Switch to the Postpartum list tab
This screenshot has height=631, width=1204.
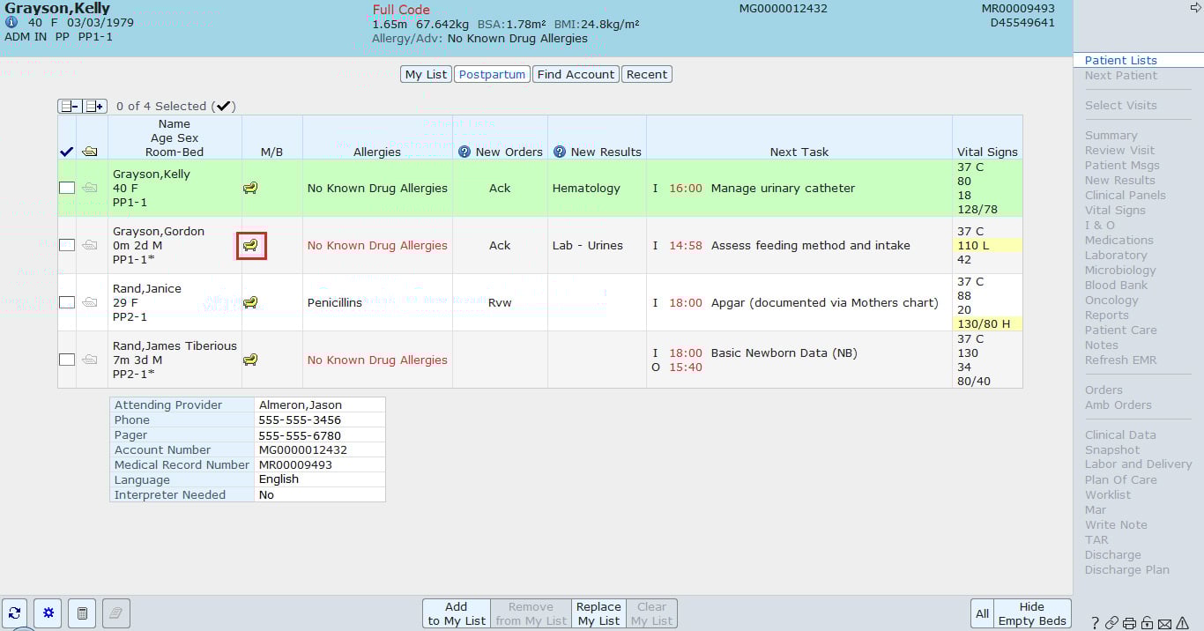coord(492,75)
